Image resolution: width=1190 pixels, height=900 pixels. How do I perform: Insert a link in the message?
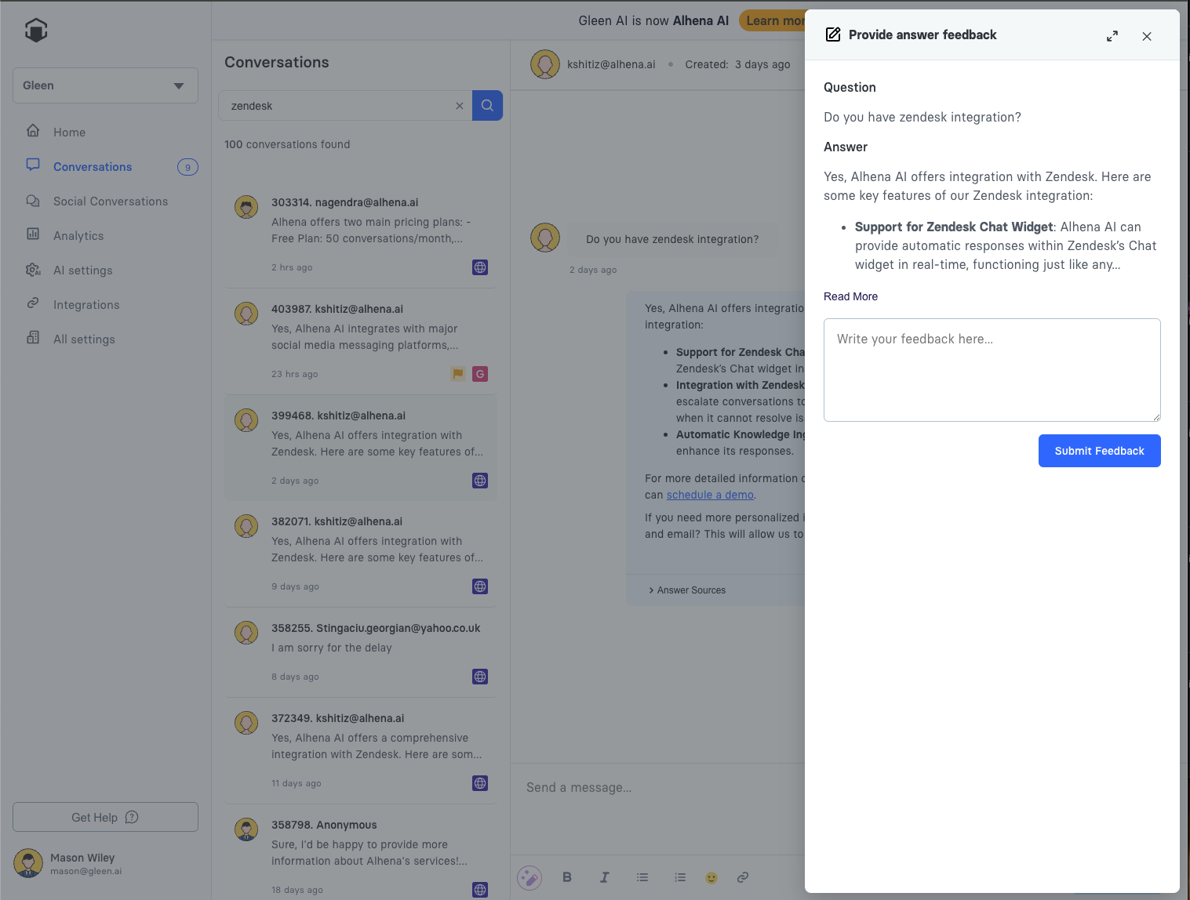(743, 877)
